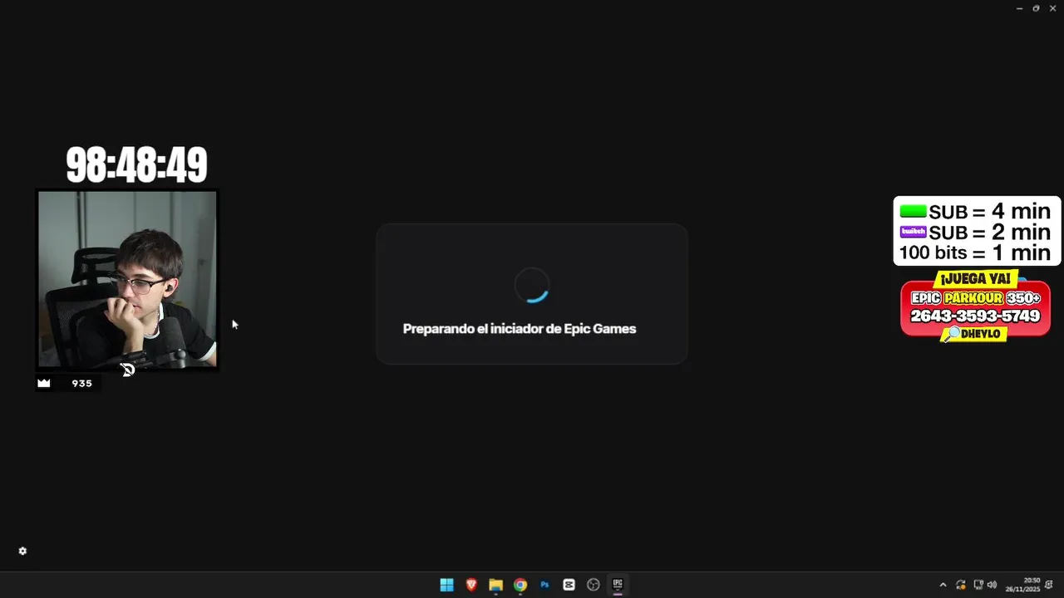Switch to Google Chrome on the taskbar
Screen dimensions: 1064x598
520,585
